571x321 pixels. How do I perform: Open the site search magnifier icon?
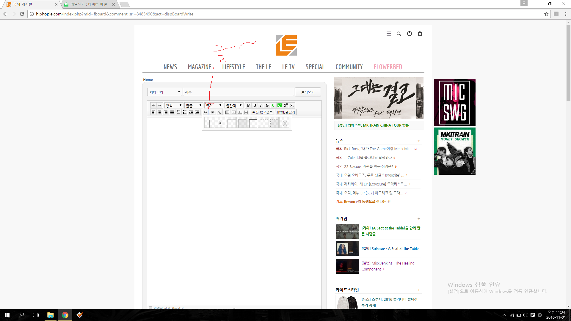coord(399,34)
